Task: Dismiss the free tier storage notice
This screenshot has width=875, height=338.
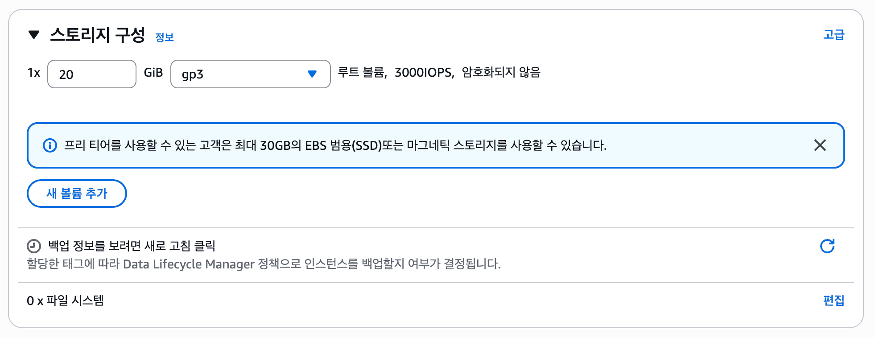Action: point(821,145)
